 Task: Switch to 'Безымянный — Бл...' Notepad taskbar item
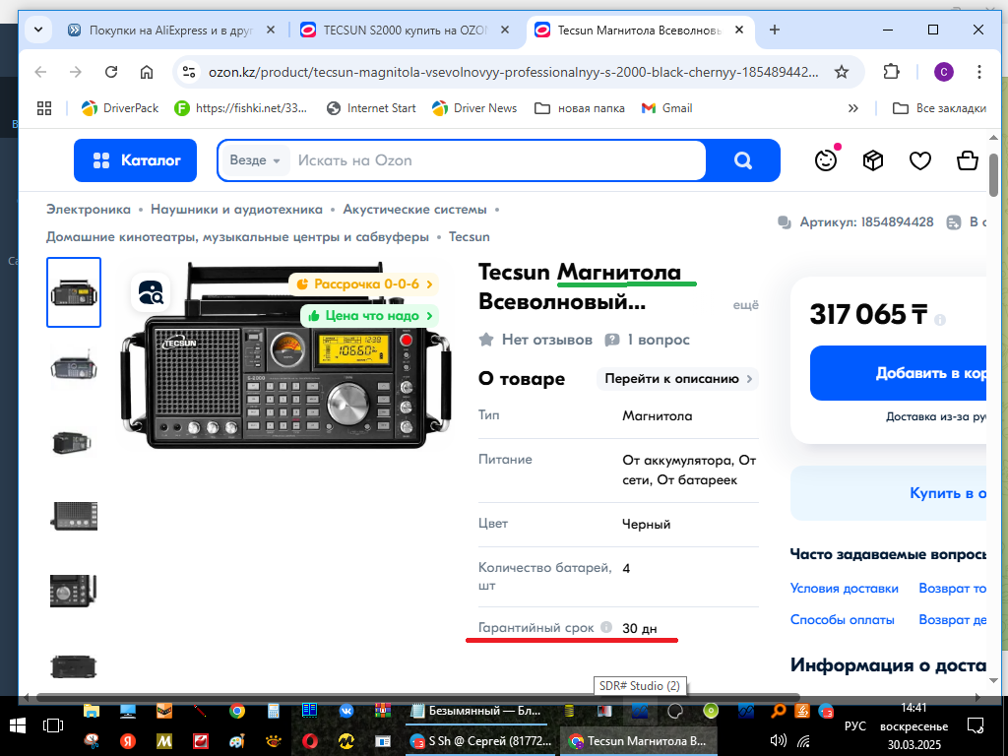click(476, 711)
